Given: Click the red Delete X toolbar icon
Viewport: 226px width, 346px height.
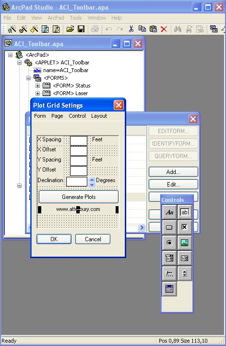Looking at the screenshot, I should click(164, 29).
